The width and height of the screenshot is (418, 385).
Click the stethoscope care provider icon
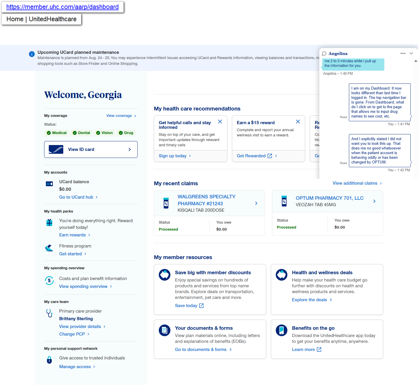(x=49, y=313)
